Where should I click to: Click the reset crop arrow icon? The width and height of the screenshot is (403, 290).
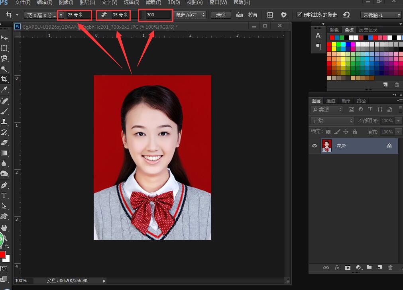pos(346,15)
